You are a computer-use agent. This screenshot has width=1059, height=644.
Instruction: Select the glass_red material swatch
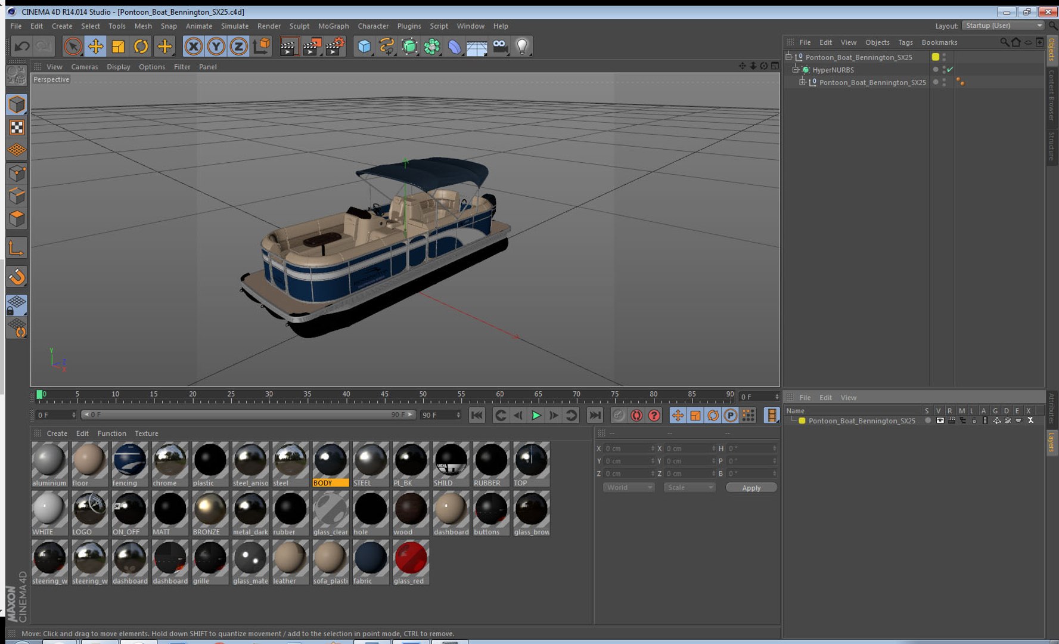411,562
